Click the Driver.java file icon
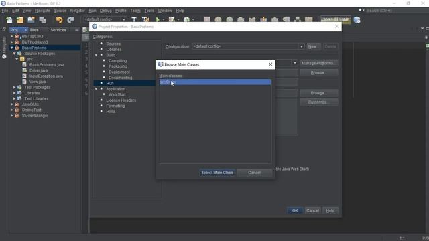 click(x=24, y=70)
